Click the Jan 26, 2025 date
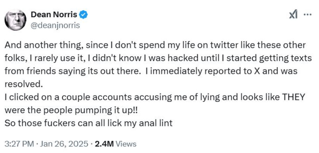Screen dimensions: 319x153 pyautogui.click(x=64, y=144)
